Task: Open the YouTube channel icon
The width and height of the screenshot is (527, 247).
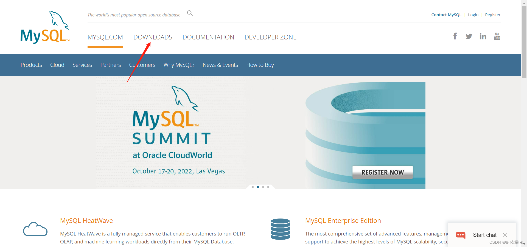Action: click(497, 36)
